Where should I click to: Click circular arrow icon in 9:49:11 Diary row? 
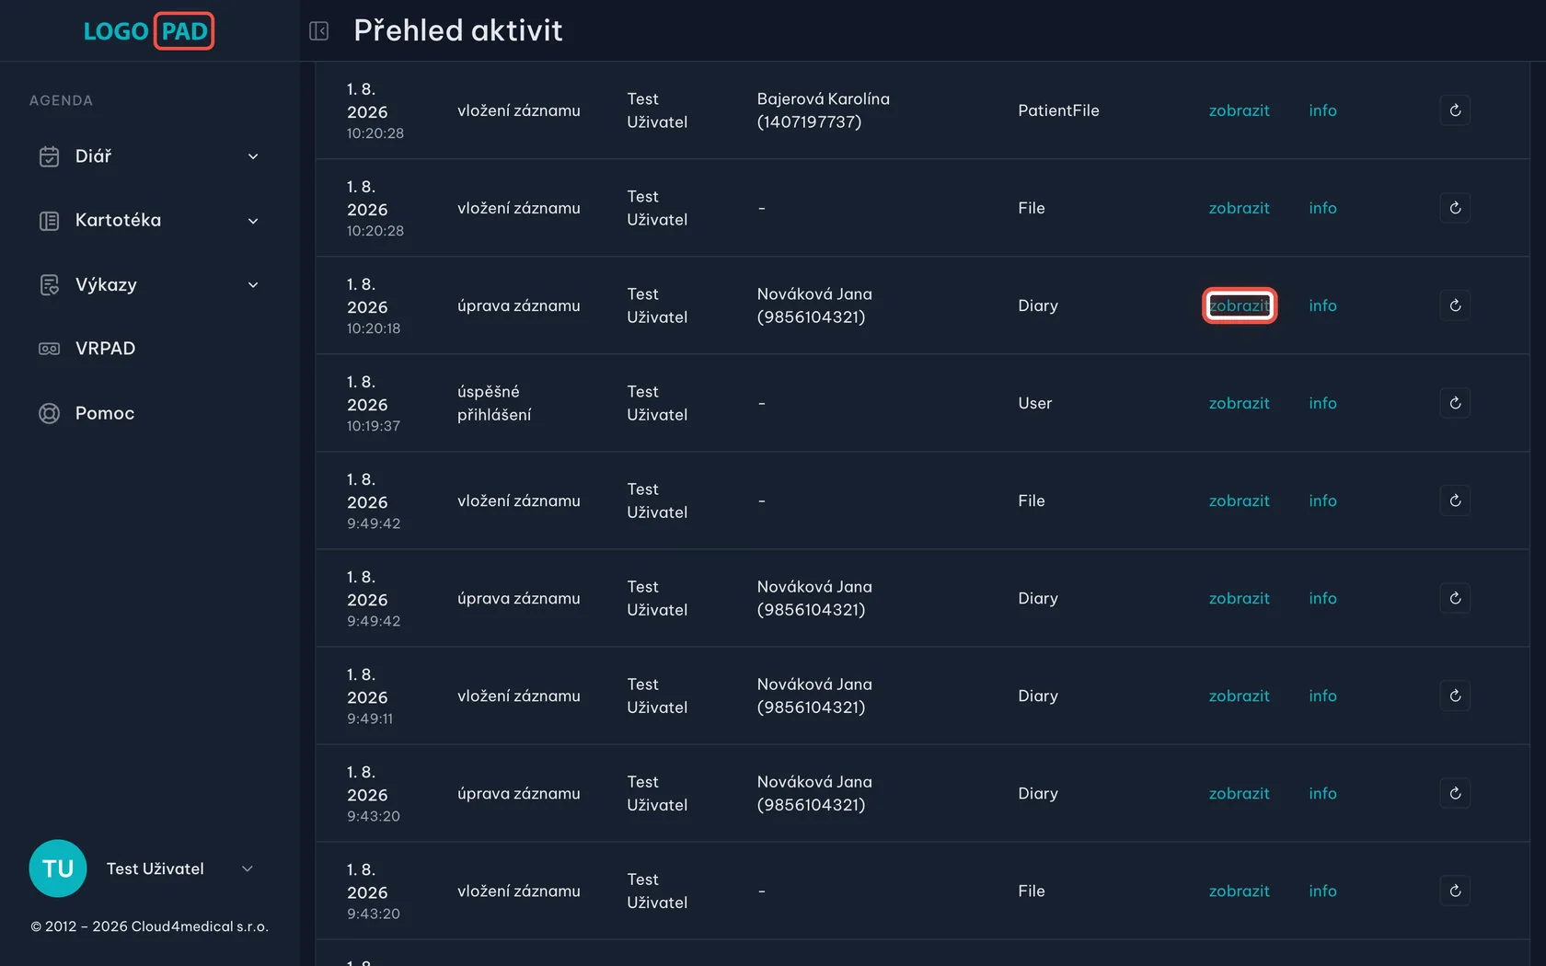click(1455, 696)
